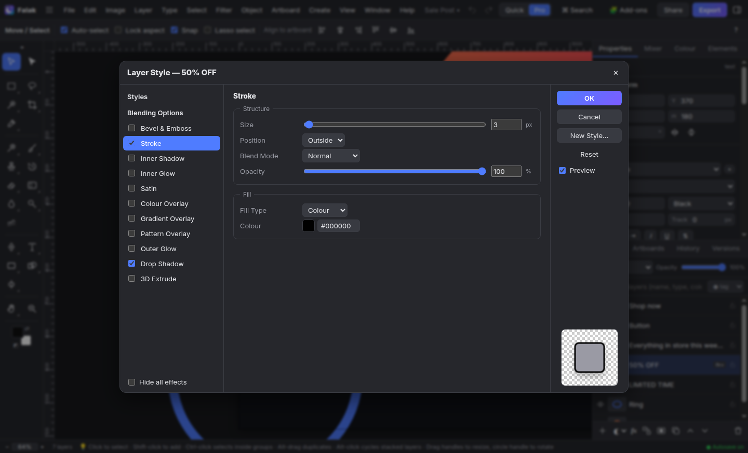
Task: Enable the Bevel & Emboss effect checkbox
Action: pos(132,128)
